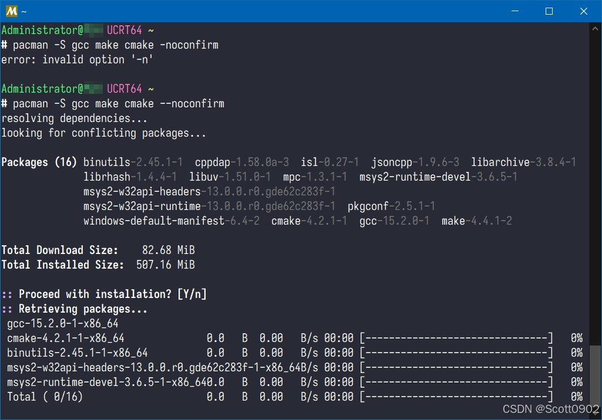The width and height of the screenshot is (602, 420).
Task: Click package 'cppdap-1.58.0a-3'
Action: (242, 162)
